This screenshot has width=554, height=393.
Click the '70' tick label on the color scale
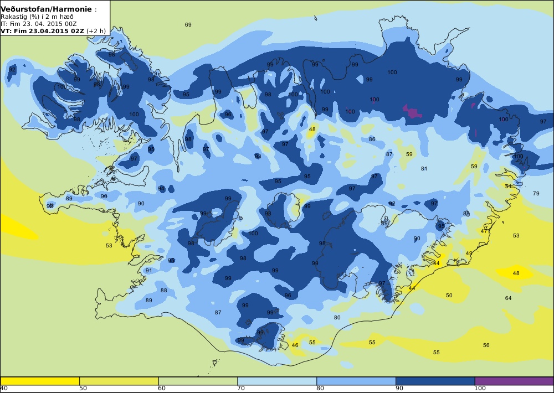click(241, 389)
